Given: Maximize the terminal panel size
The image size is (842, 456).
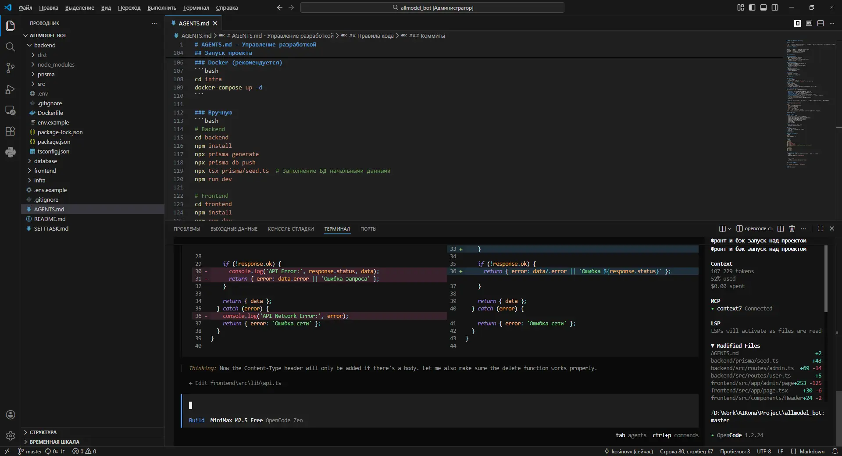Looking at the screenshot, I should click(x=821, y=228).
